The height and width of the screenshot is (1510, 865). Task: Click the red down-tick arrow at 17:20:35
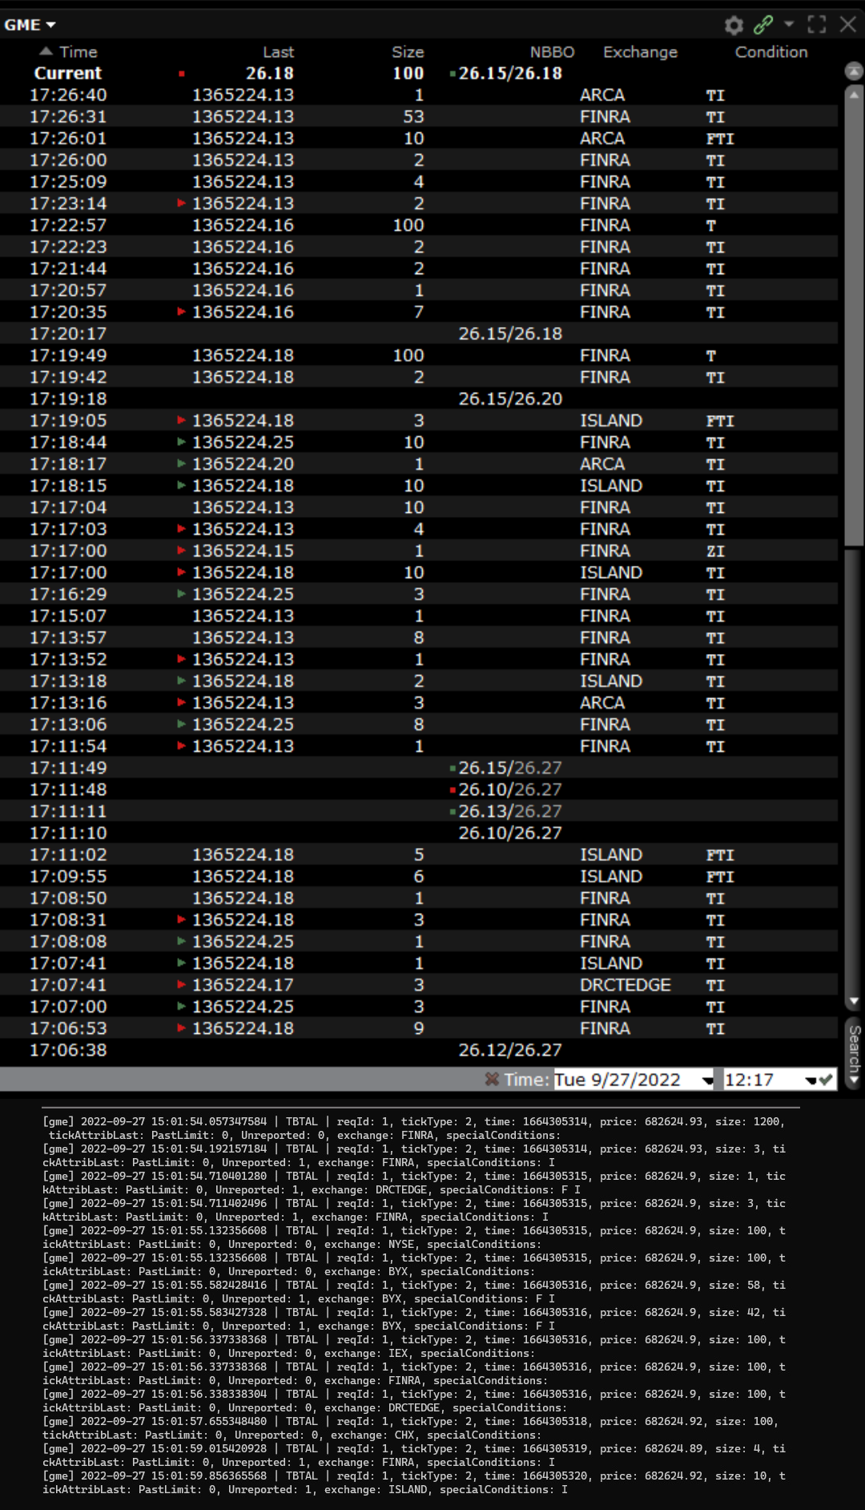[x=182, y=312]
